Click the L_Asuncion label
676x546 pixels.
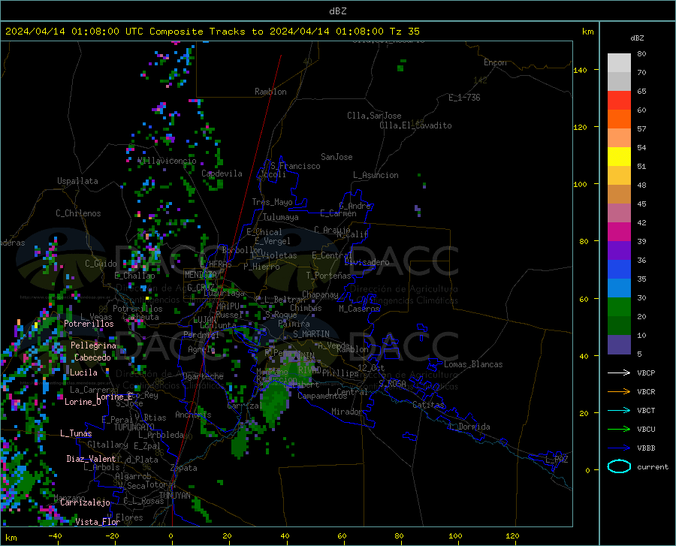click(376, 175)
